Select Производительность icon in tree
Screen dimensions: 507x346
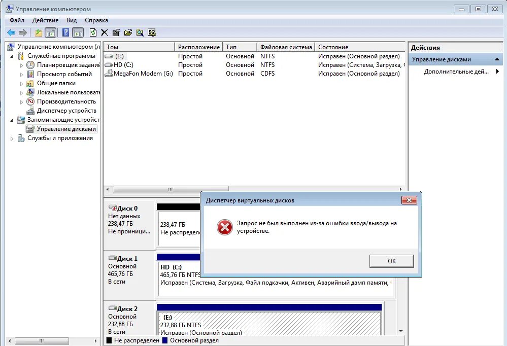[x=30, y=101]
